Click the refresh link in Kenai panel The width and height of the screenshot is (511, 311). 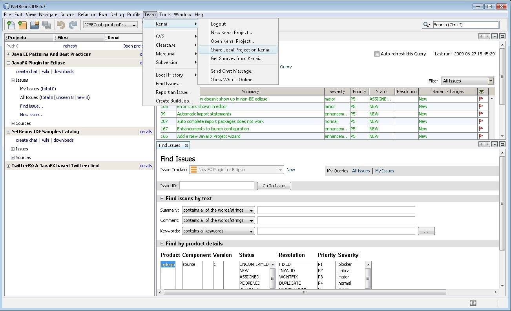(x=70, y=46)
